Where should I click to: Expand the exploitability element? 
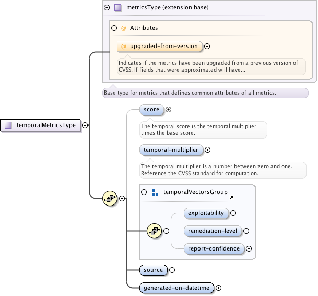click(233, 213)
